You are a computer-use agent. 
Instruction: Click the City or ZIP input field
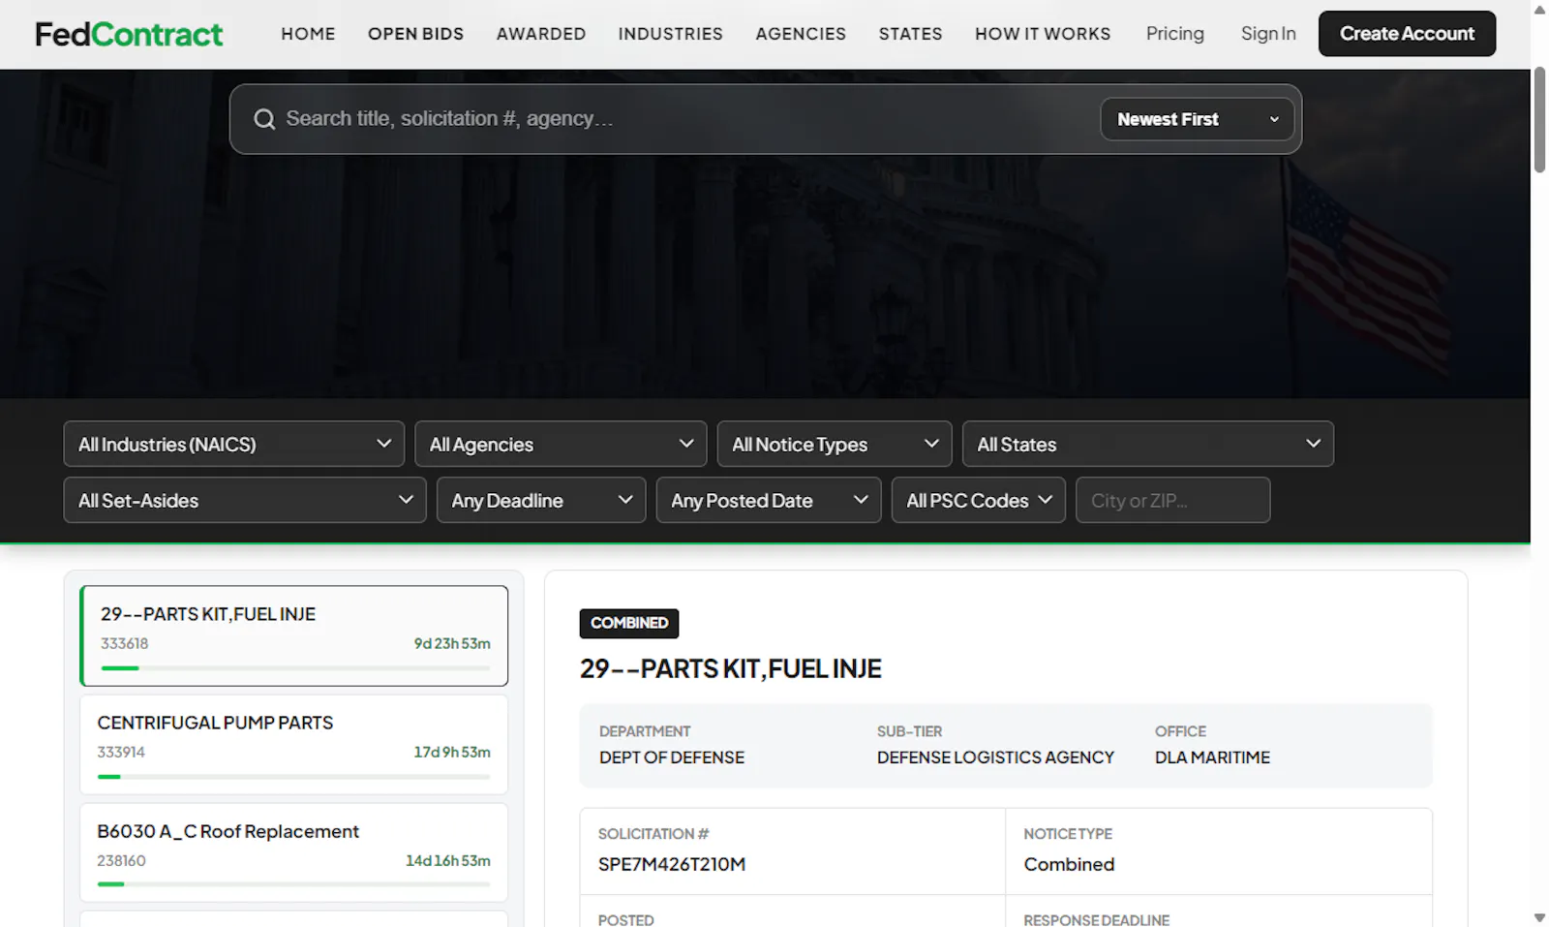point(1173,500)
